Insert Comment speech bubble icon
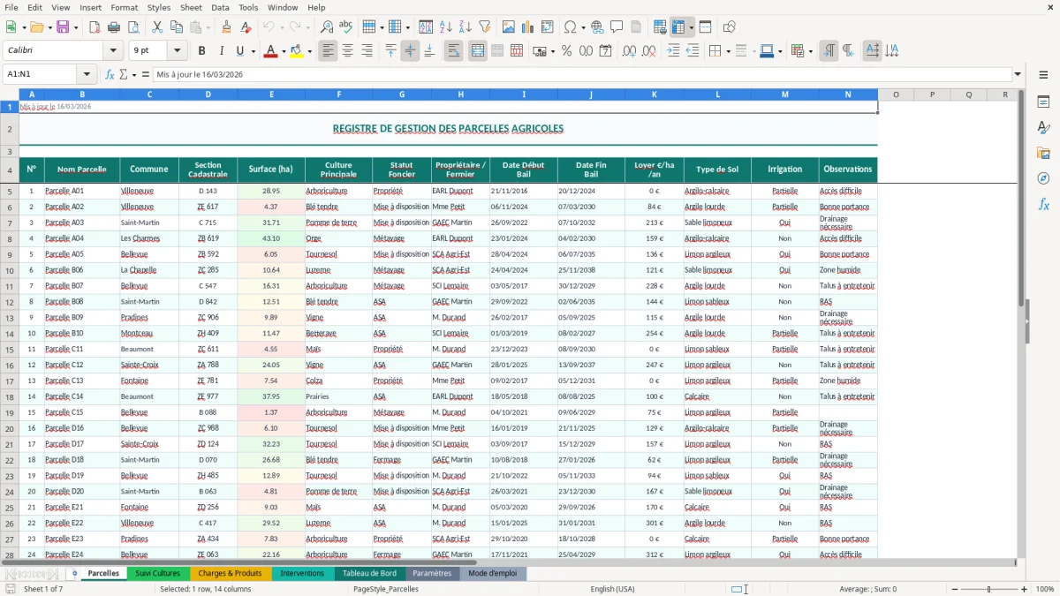1060x596 pixels. pos(617,27)
